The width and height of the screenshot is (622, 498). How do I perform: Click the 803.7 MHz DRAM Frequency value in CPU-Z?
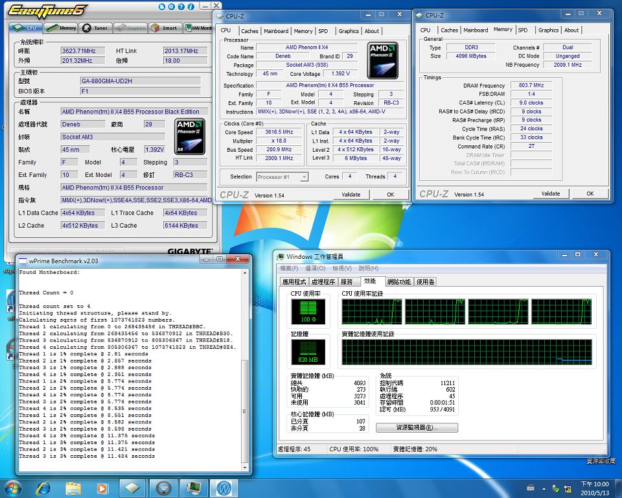pyautogui.click(x=531, y=85)
